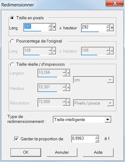Click the Annuler button
This screenshot has height=162, width=125.
[x=62, y=153]
